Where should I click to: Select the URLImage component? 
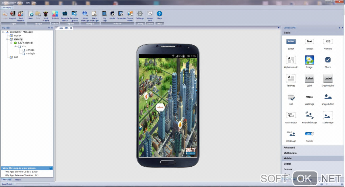click(x=291, y=136)
